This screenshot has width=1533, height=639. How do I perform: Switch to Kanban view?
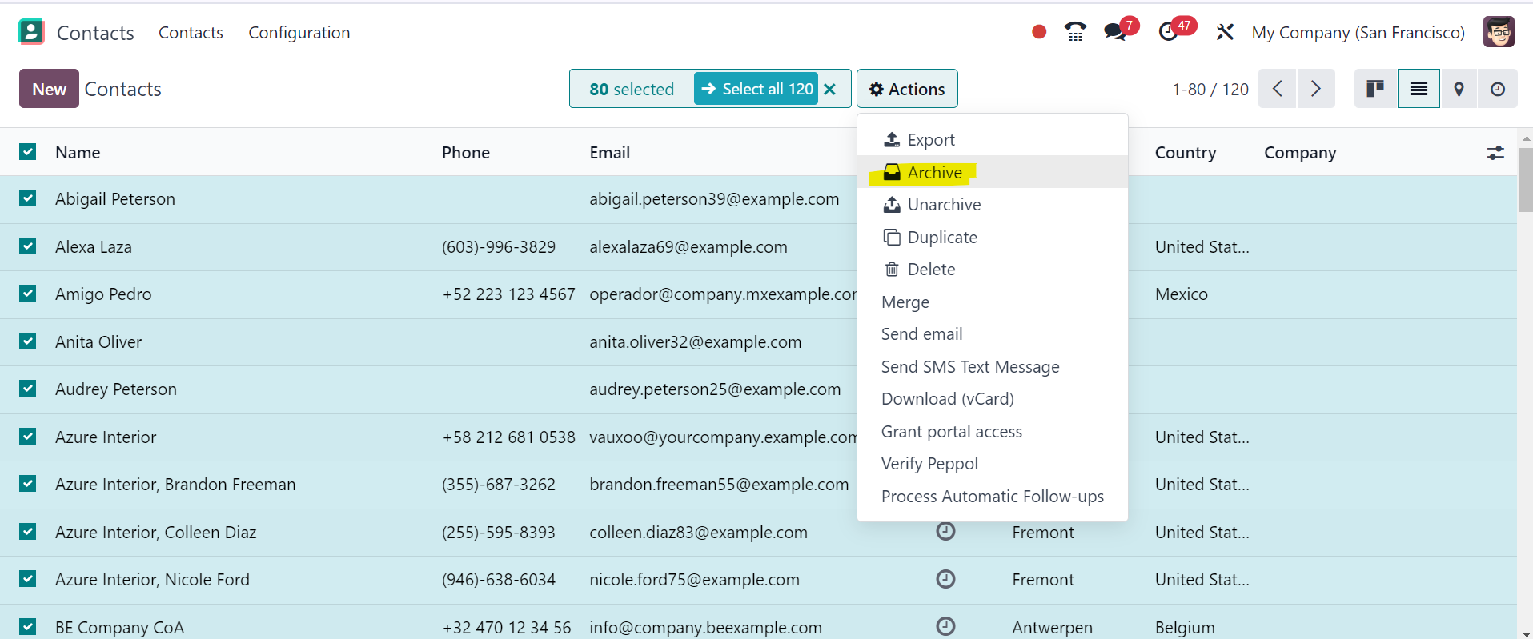pos(1375,89)
